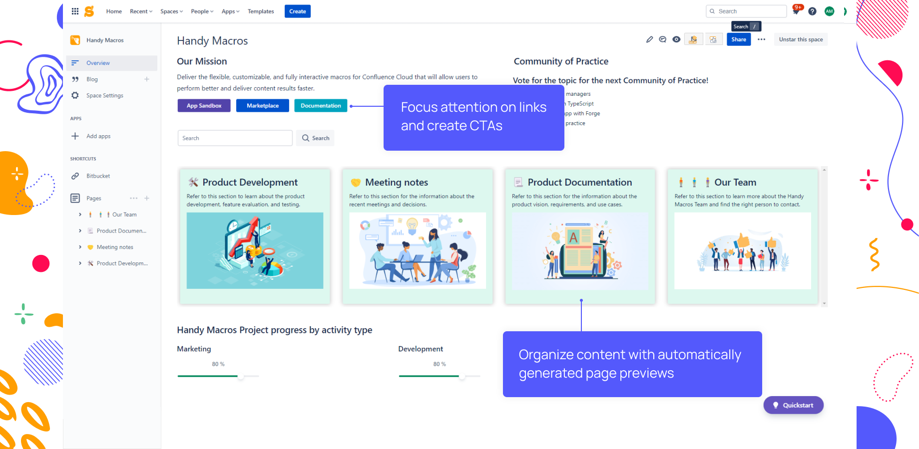Image resolution: width=919 pixels, height=449 pixels.
Task: Open the help question mark icon
Action: click(x=813, y=11)
